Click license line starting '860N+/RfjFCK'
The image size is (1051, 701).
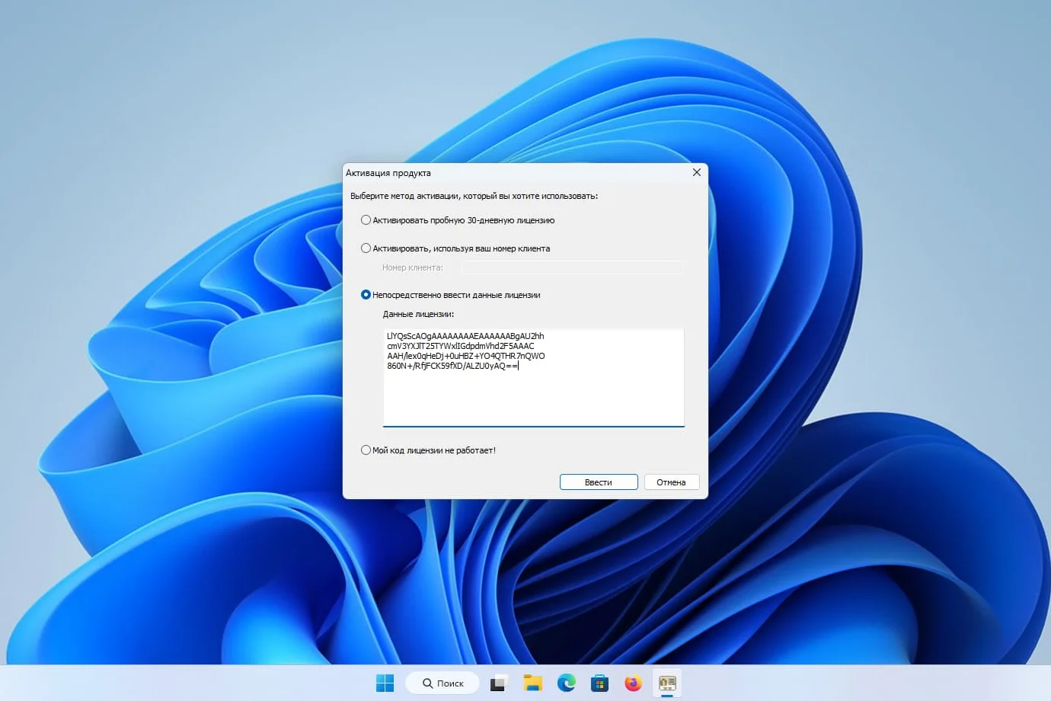tap(452, 366)
